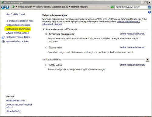Screen dimensions: 152x117
Task: Open Nastavení vypínání displeje link
Action: [18, 37]
